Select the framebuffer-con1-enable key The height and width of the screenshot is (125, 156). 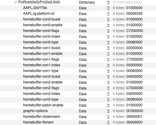[x=43, y=54]
